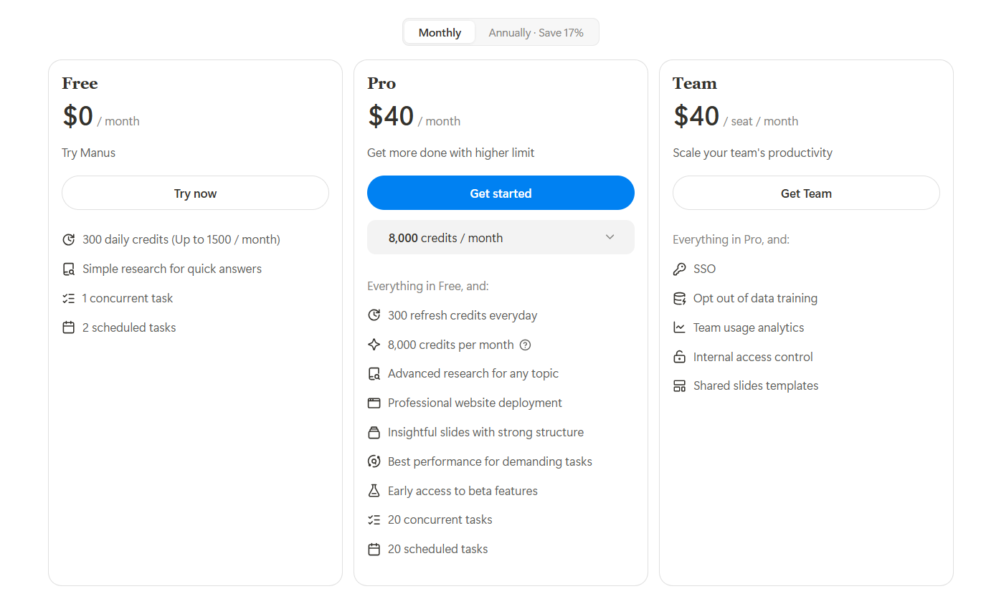Select the research book icon beside 'Simple research'
Viewport: 981px width, 599px height.
[69, 268]
